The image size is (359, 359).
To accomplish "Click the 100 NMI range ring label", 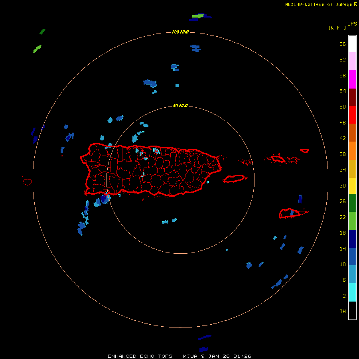I will click(180, 32).
